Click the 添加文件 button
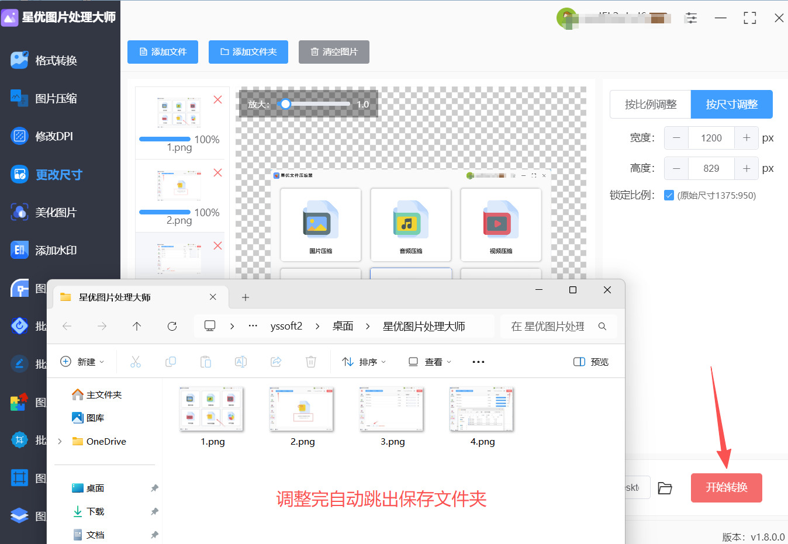788x544 pixels. tap(163, 52)
